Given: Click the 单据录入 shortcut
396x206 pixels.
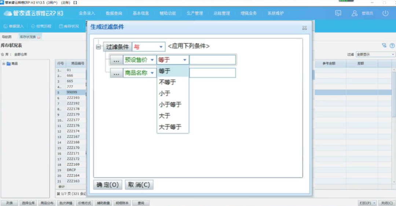Looking at the screenshot, I should 14,26.
